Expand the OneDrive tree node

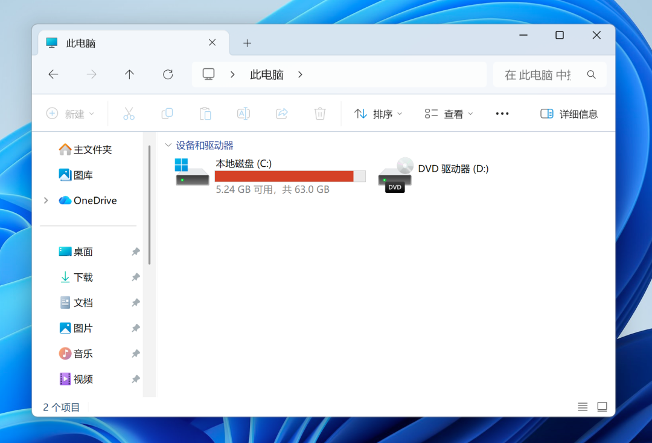point(46,200)
